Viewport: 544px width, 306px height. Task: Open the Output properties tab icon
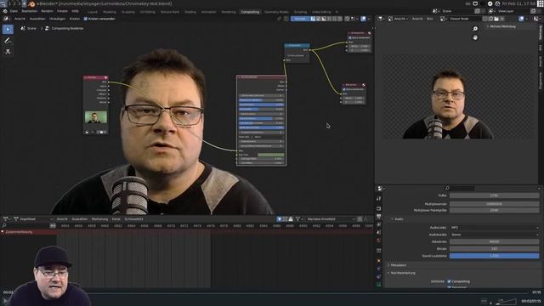coord(378,217)
